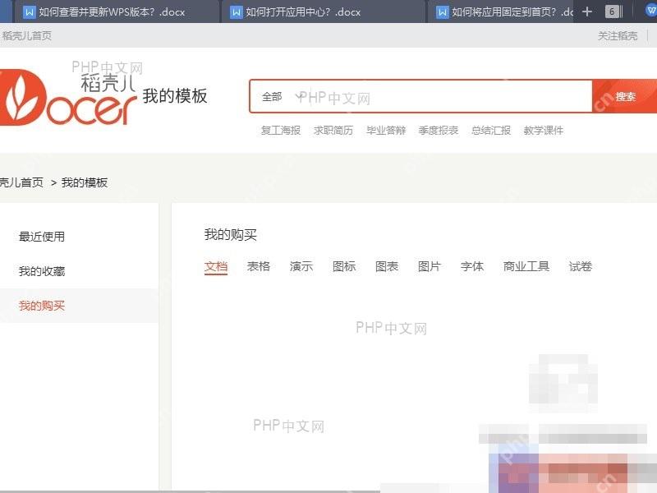Viewport: 657px width, 493px height.
Task: Click the Word icon on 如何打开应用中心 tab
Action: [237, 12]
